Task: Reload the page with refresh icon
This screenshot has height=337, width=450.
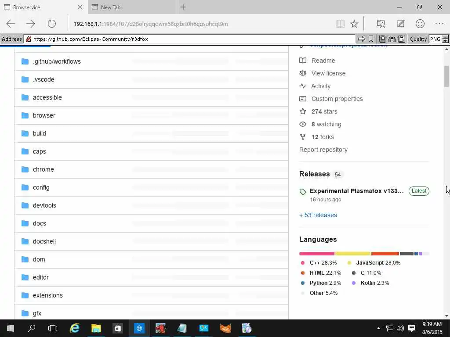Action: click(52, 24)
